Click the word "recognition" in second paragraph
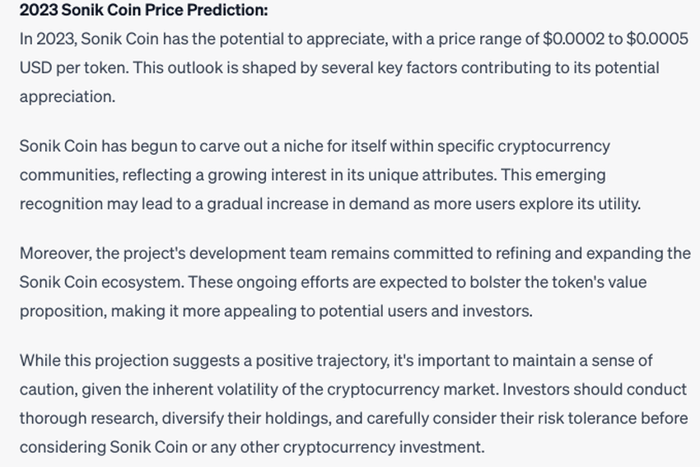700x467 pixels. pos(61,204)
